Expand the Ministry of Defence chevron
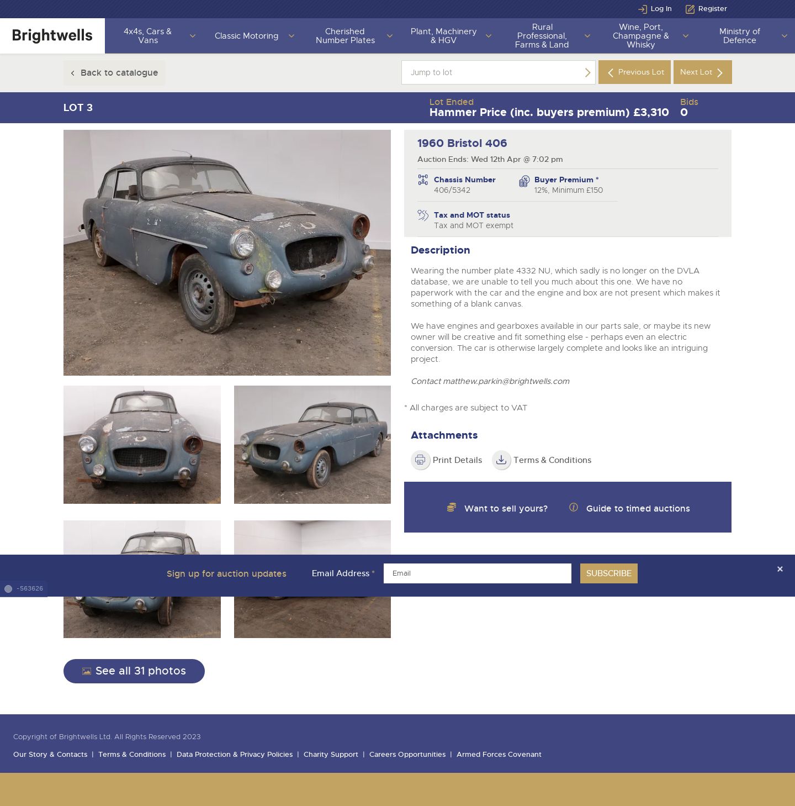795x806 pixels. pyautogui.click(x=785, y=36)
